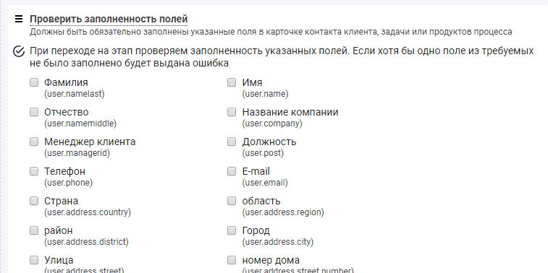Check the E-mail checkbox
548x273 pixels.
click(232, 171)
